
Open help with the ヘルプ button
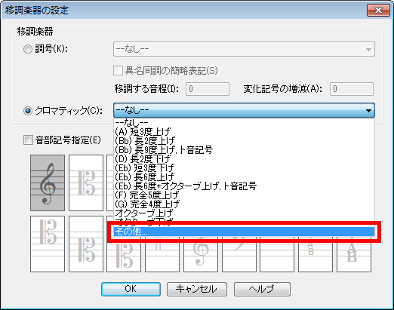point(262,289)
